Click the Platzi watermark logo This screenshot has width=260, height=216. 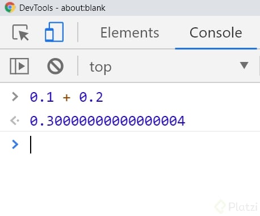(x=237, y=206)
